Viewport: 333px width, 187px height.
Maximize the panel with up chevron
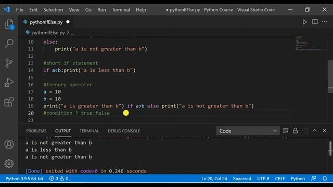point(315,130)
